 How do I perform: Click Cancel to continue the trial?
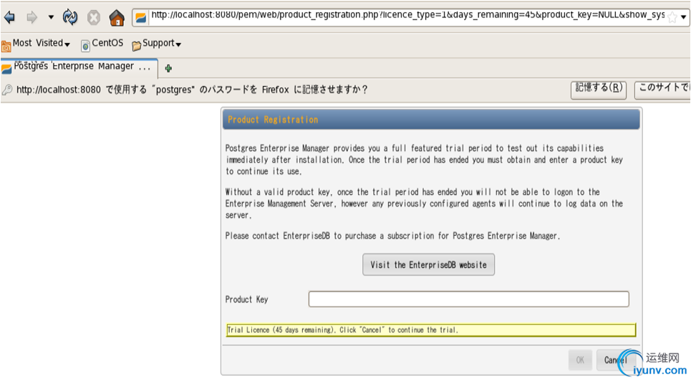[x=616, y=360]
